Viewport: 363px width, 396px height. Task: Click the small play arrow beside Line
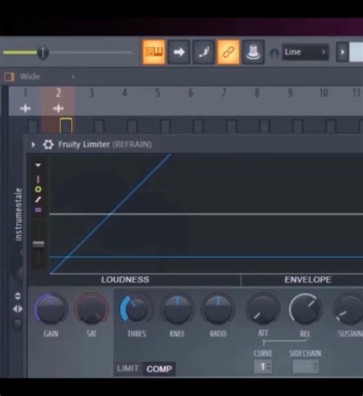[342, 52]
